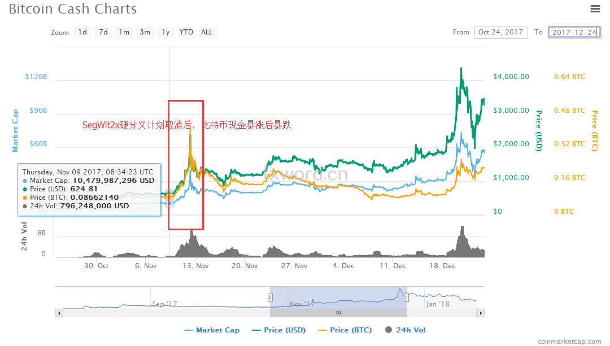The height and width of the screenshot is (346, 610).
Task: Click tooltip Market Cap value 10,479,987,296 USD
Action: click(x=114, y=181)
